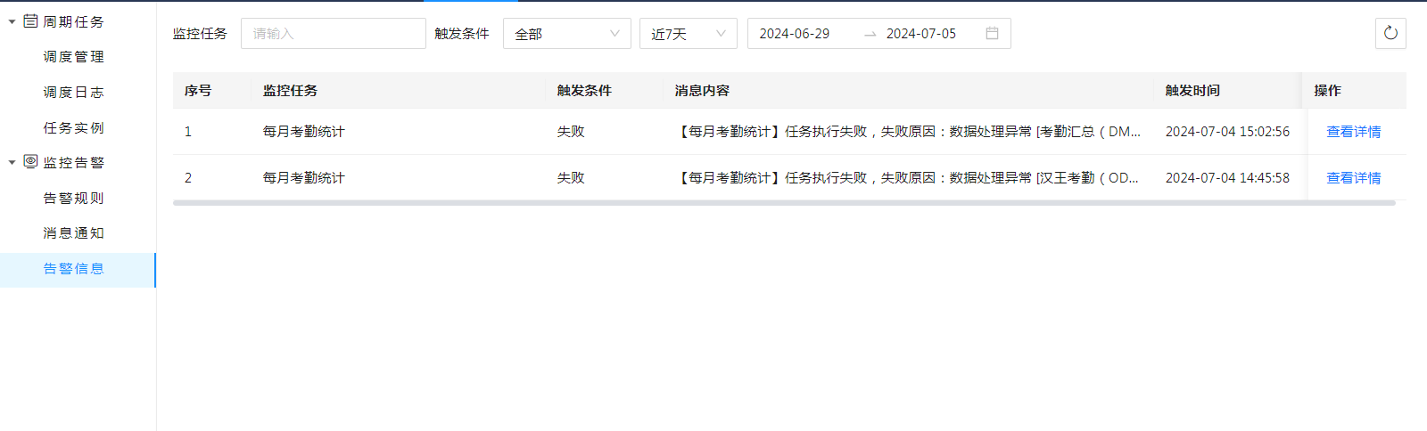1427x431 pixels.
Task: Select the 告警信息 menu item
Action: point(74,269)
